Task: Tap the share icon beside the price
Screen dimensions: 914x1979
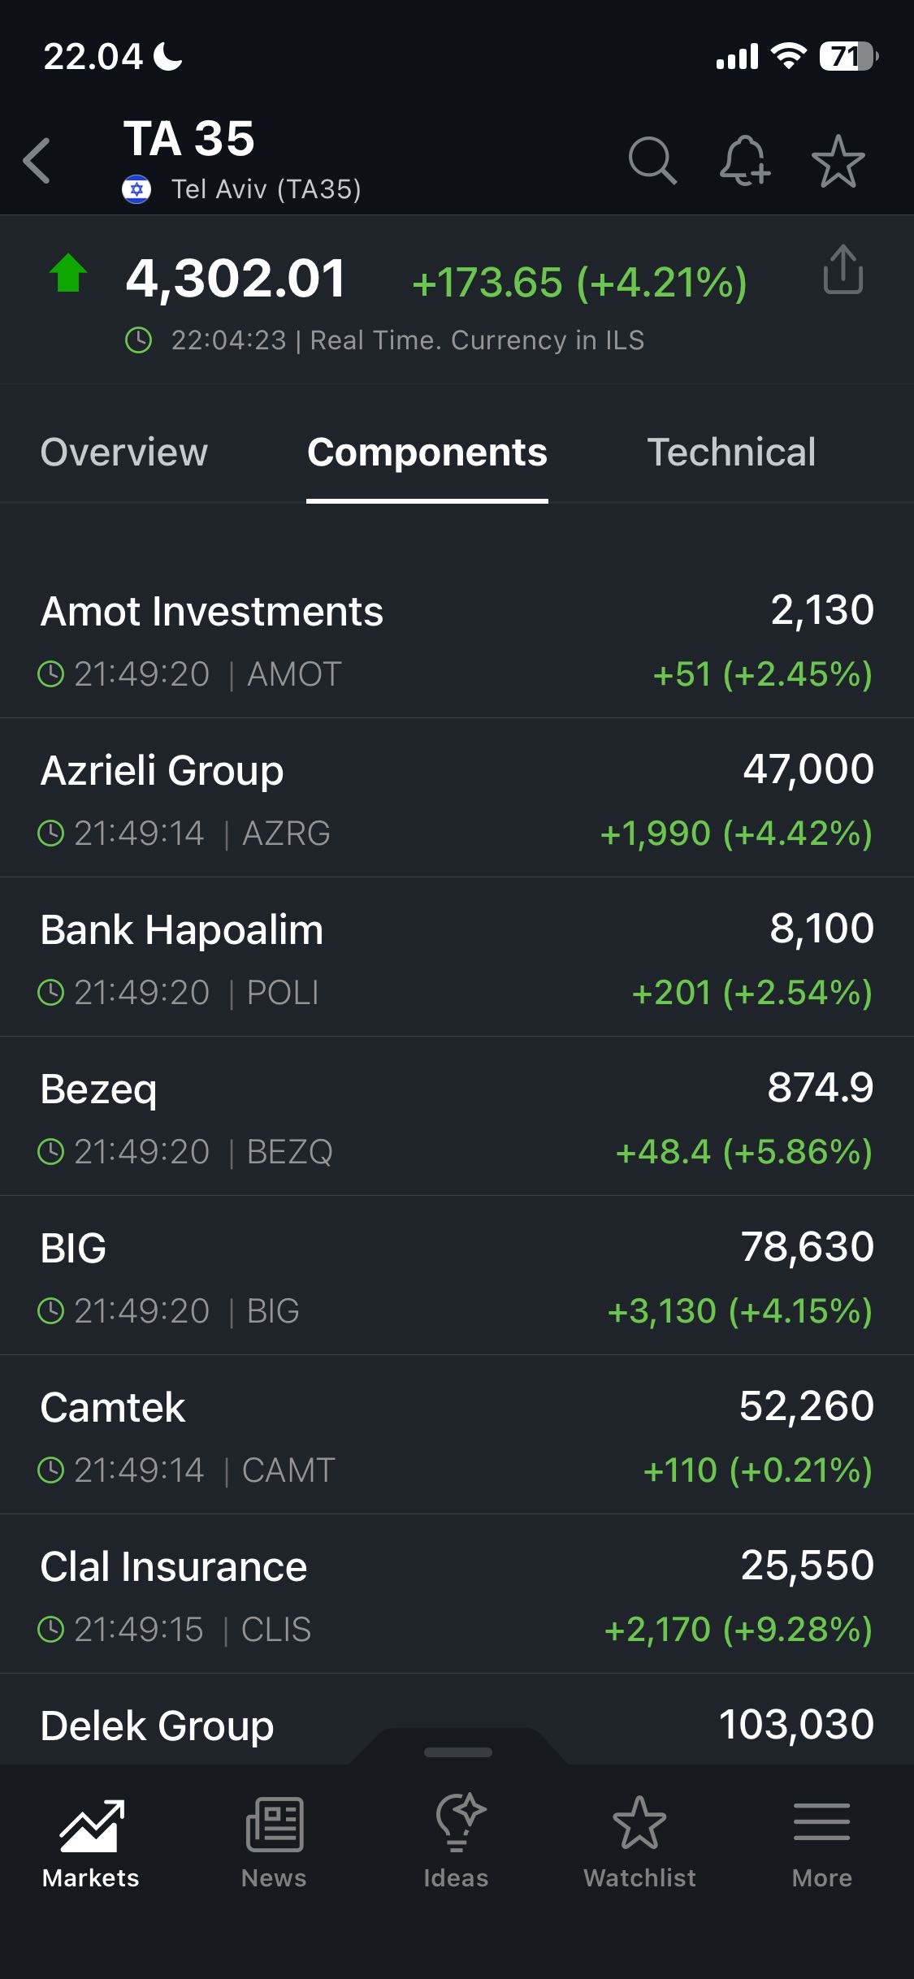Action: (843, 270)
